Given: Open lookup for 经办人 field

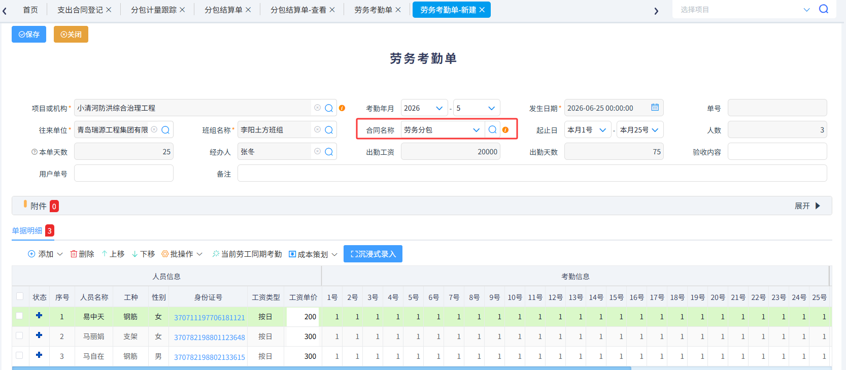Looking at the screenshot, I should [x=329, y=152].
